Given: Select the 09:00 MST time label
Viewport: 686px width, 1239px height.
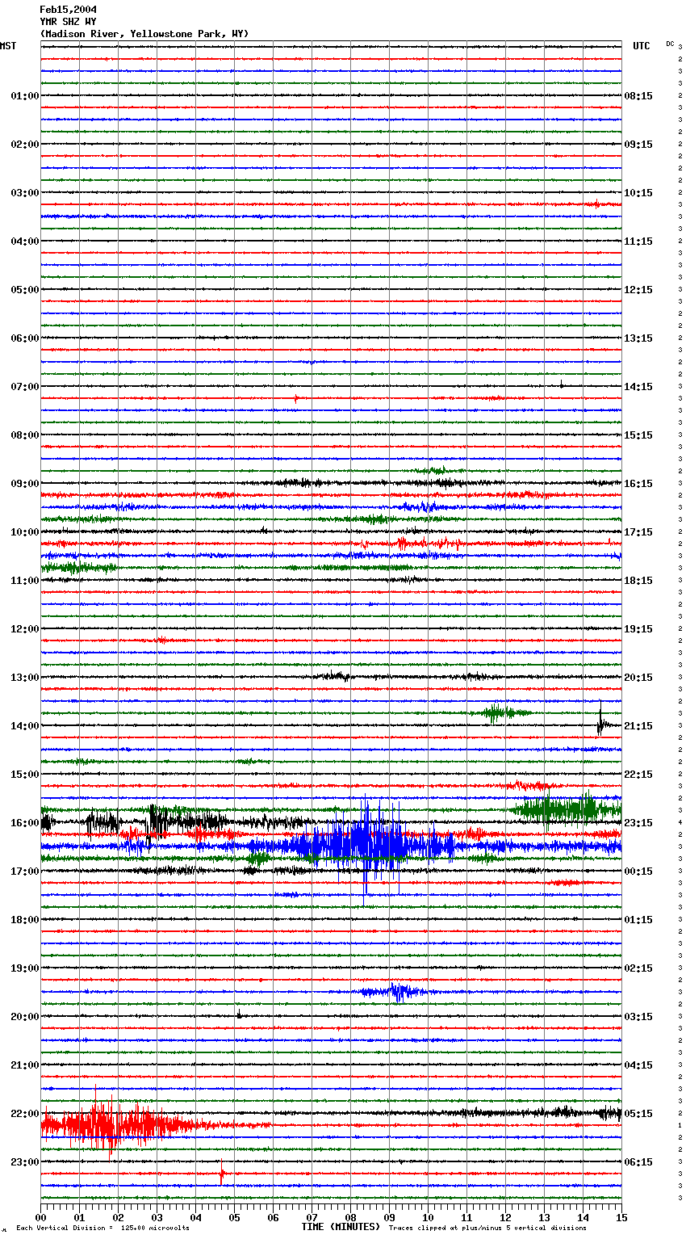Looking at the screenshot, I should coord(25,484).
